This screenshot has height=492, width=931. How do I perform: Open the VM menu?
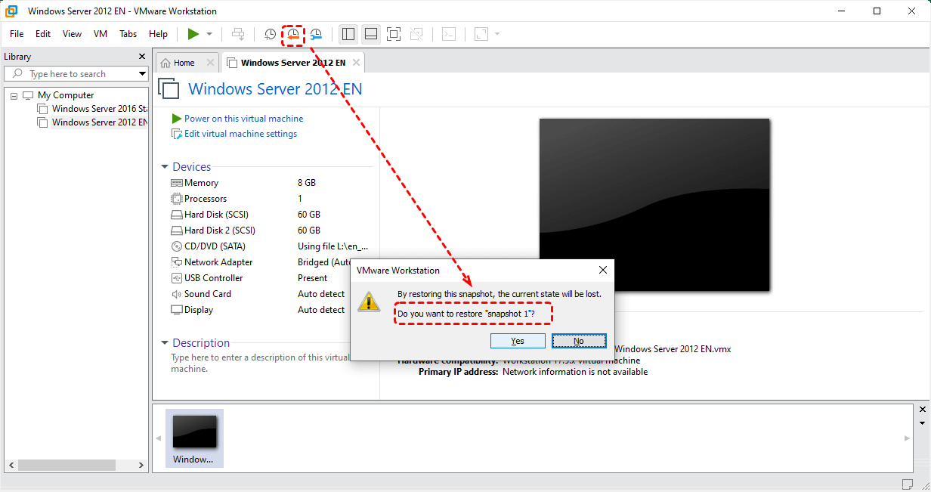click(101, 34)
